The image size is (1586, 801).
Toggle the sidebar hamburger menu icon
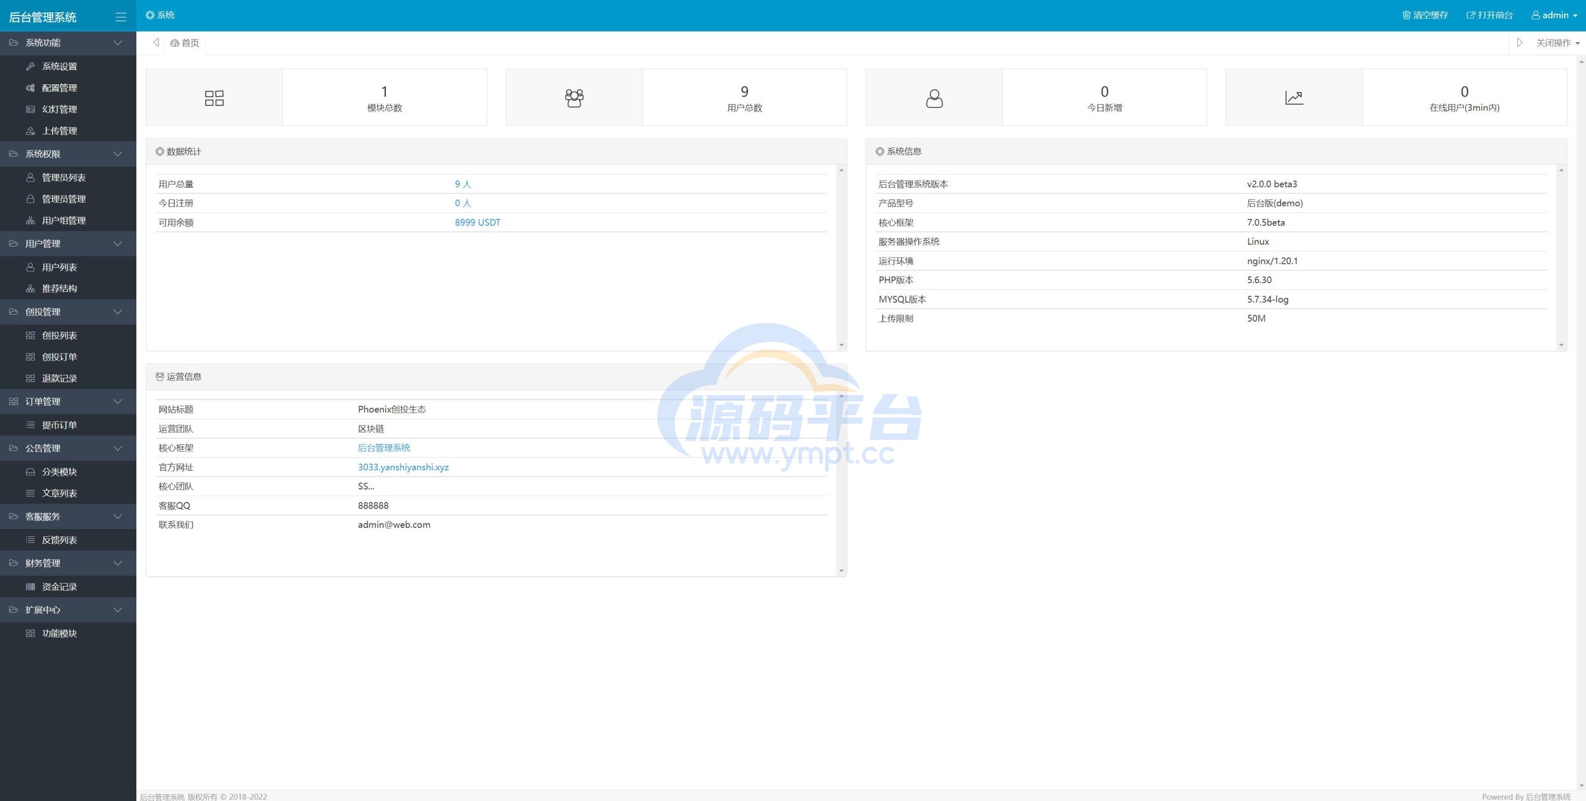(121, 17)
